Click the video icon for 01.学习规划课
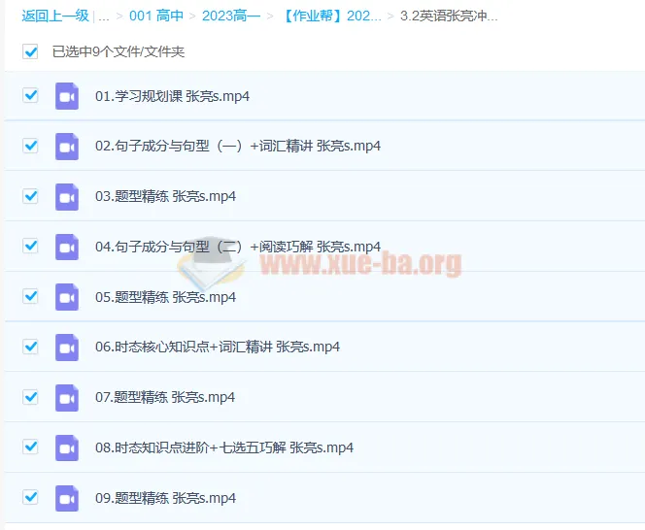Viewport: 645px width, 530px height. pos(66,96)
